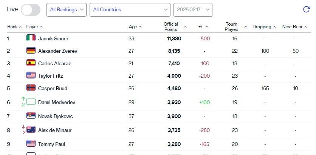Click the Norwegian flag beside Casper Ruud

(31, 88)
